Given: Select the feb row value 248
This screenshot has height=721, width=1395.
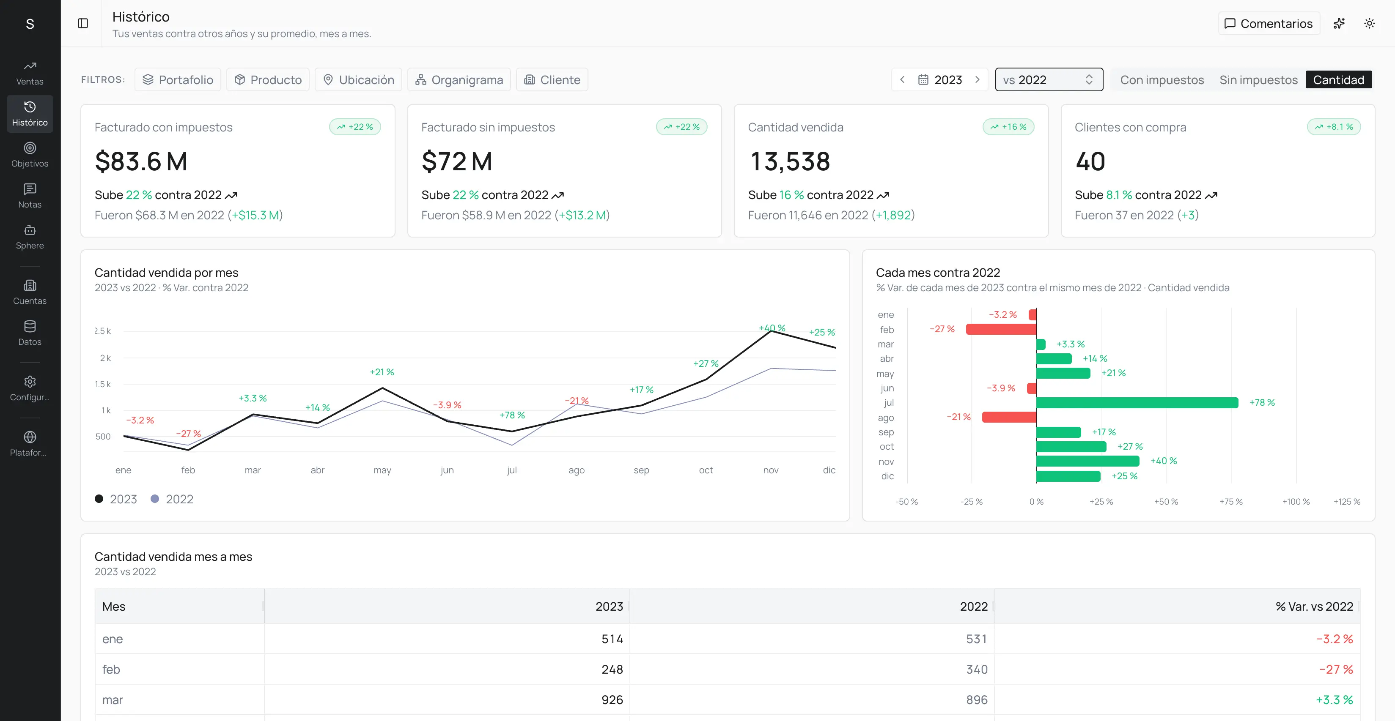Looking at the screenshot, I should [612, 669].
